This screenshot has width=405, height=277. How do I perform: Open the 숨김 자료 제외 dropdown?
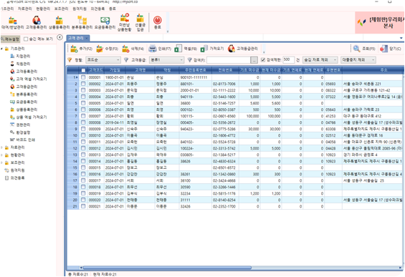[x=320, y=60]
